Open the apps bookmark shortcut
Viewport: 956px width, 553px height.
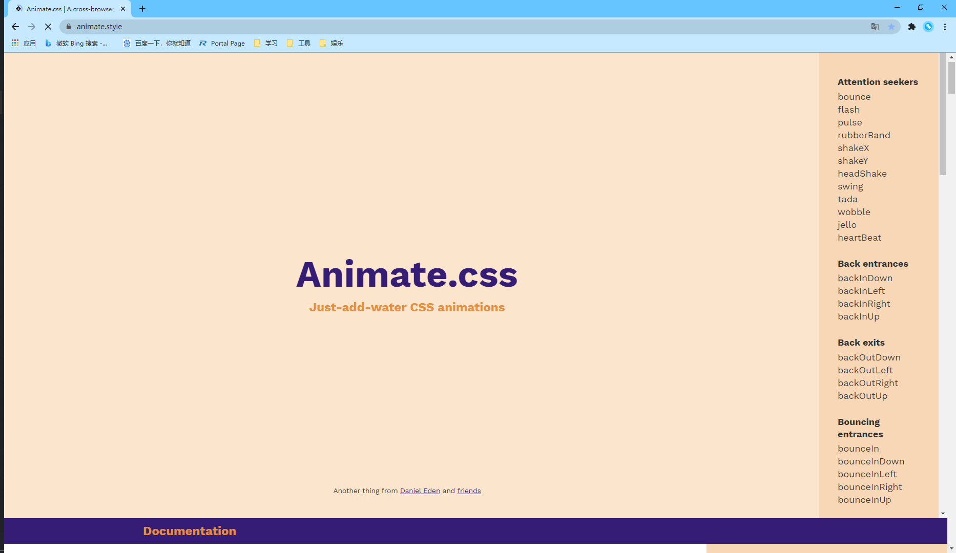tap(24, 44)
